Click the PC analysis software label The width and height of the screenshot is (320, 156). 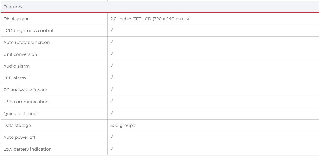[x=25, y=90]
